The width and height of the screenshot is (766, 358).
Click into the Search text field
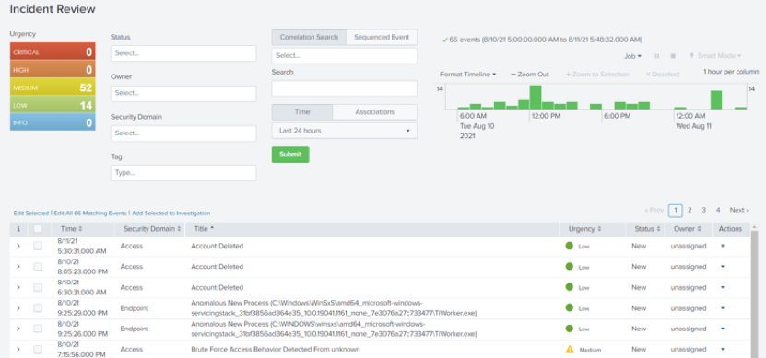(345, 88)
